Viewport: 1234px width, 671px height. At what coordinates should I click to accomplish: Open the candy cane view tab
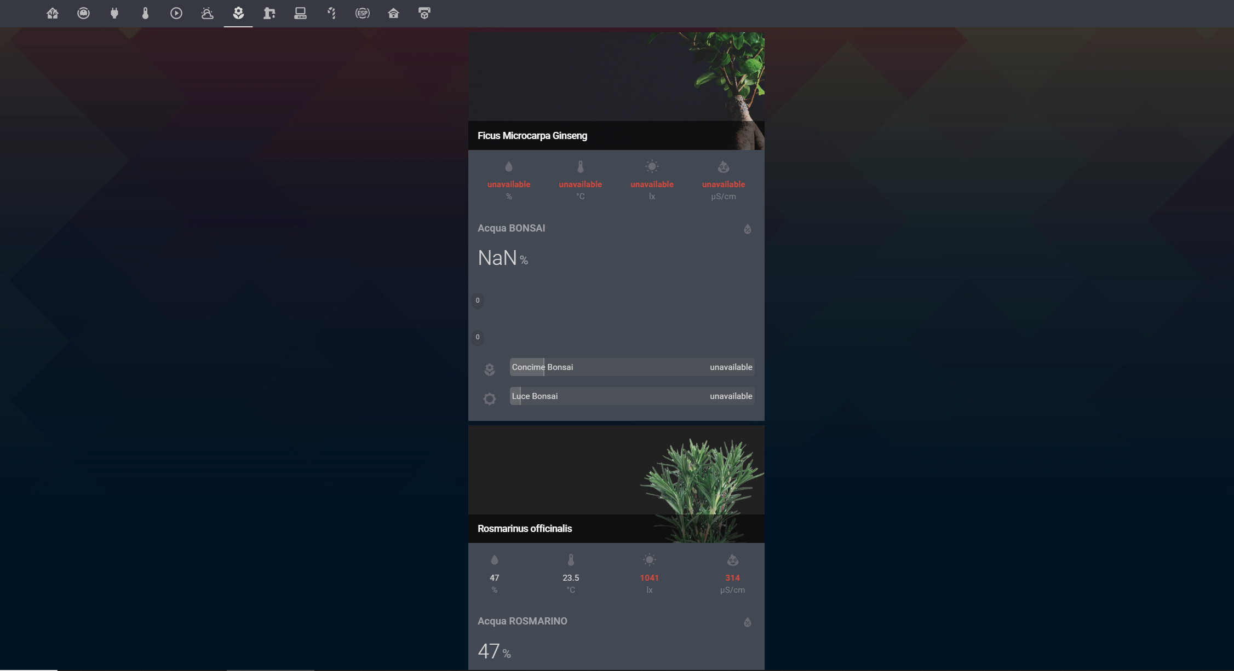pyautogui.click(x=331, y=13)
